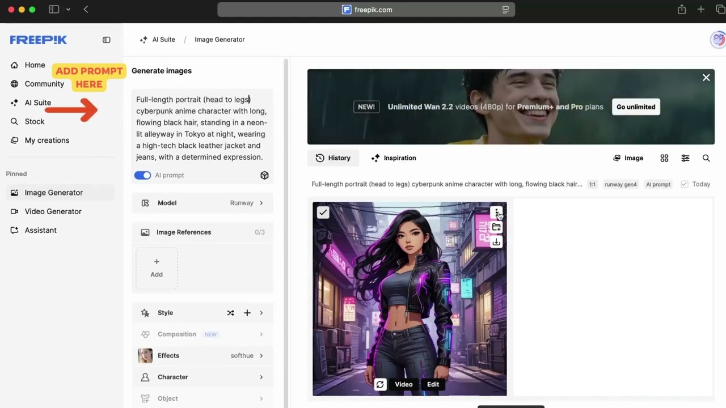Click the Model label icon
Image resolution: width=726 pixels, height=408 pixels.
tap(145, 203)
